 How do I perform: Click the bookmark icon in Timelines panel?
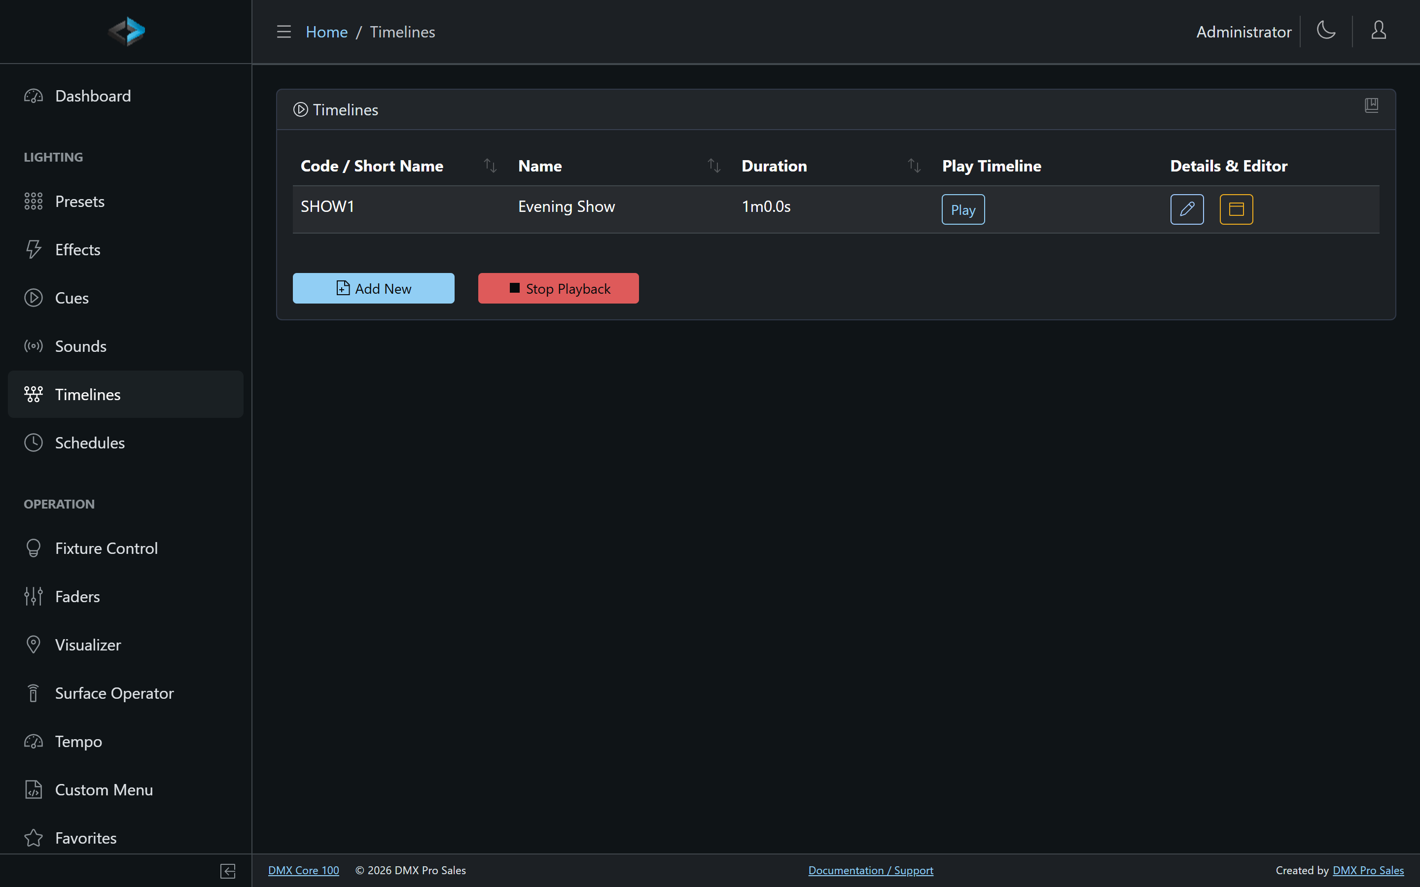(1371, 105)
